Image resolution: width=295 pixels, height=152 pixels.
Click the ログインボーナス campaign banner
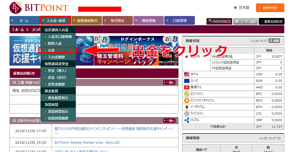[x=136, y=43]
